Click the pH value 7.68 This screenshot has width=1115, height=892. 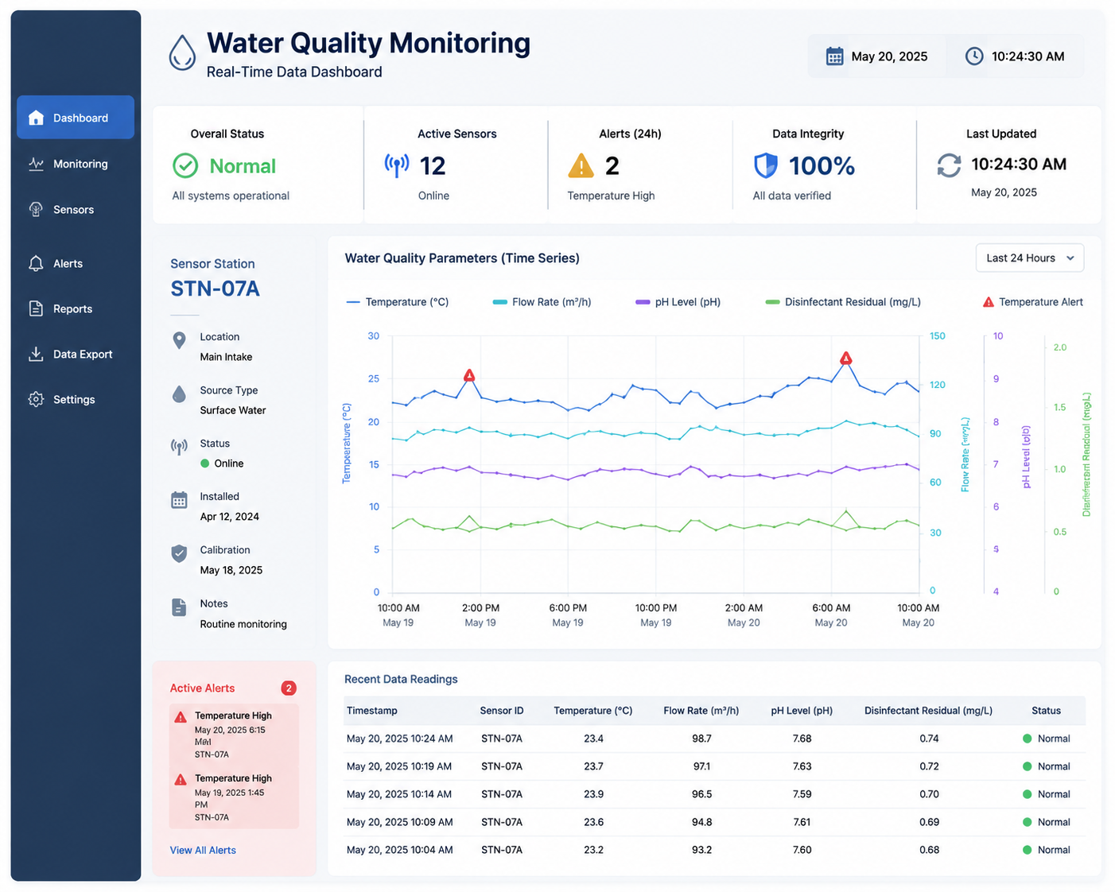point(802,739)
